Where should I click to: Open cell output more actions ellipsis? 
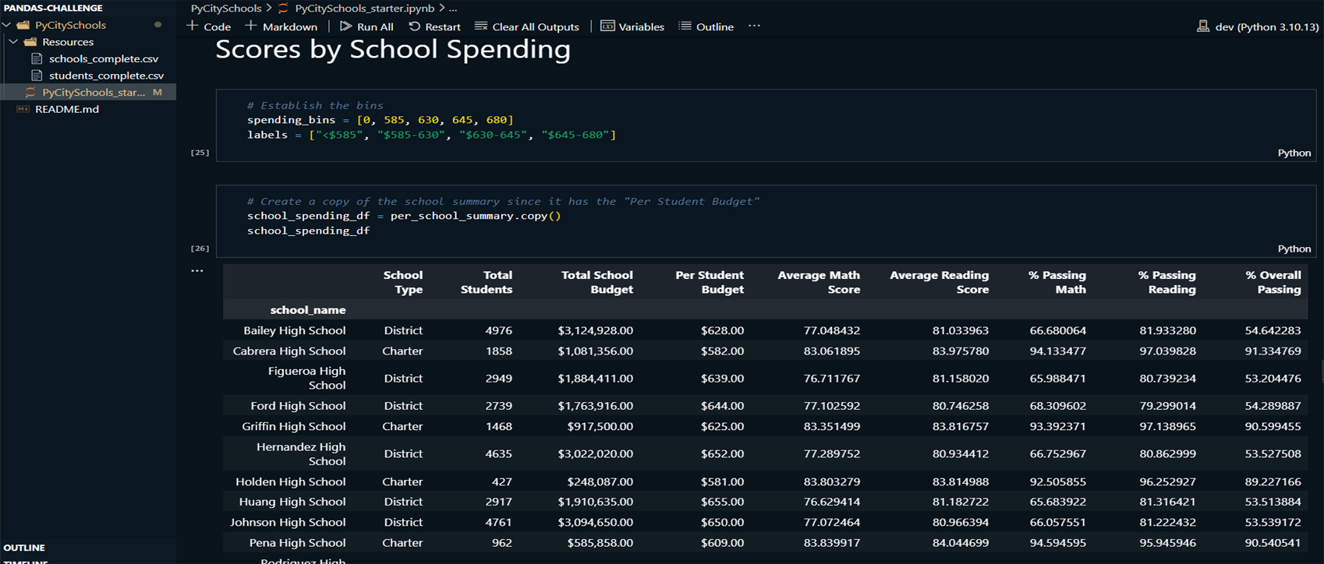[197, 271]
